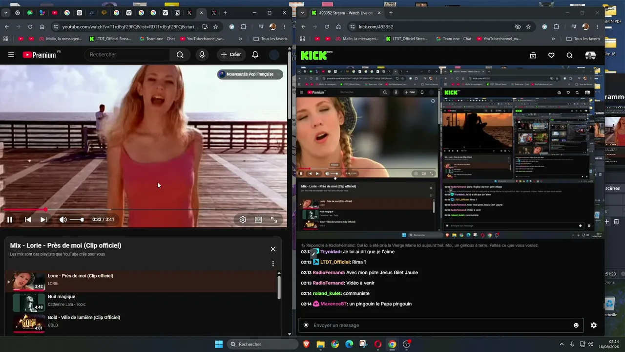The height and width of the screenshot is (352, 625).
Task: Open Kick following heart icon
Action: (x=551, y=56)
